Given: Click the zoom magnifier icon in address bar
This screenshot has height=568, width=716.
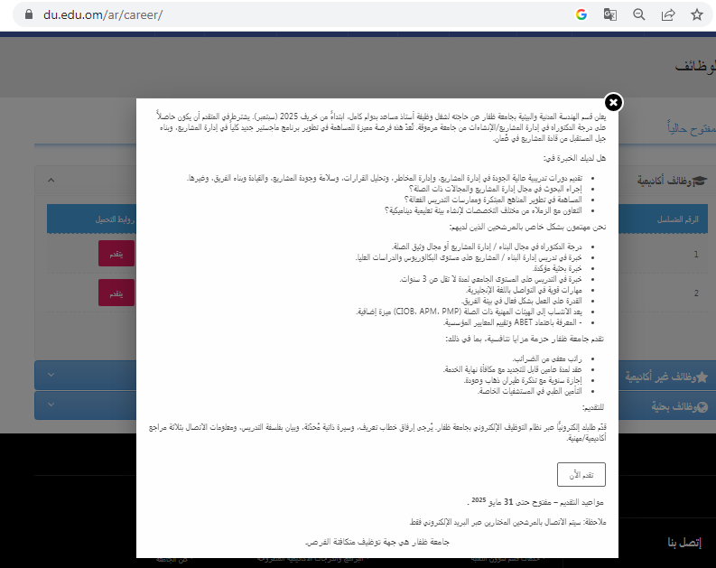Looking at the screenshot, I should [x=638, y=14].
